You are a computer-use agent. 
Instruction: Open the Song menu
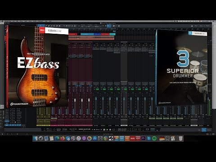[21, 21]
